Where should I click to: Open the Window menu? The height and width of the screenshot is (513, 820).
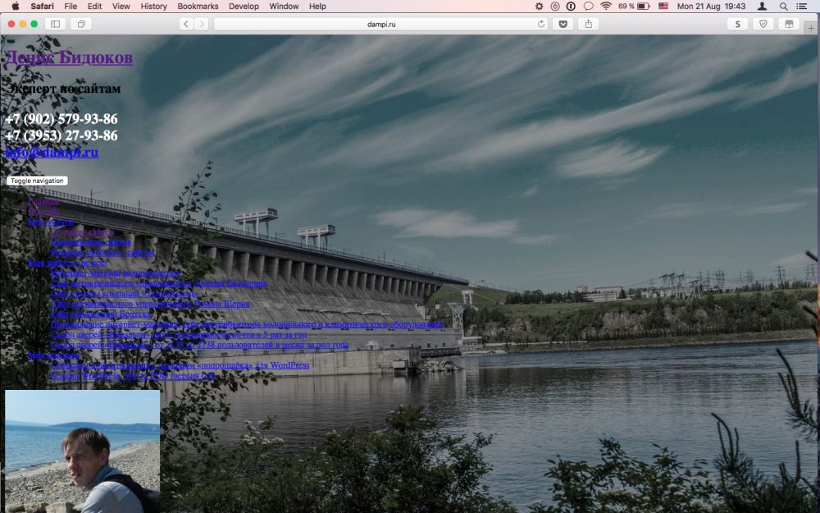point(284,7)
